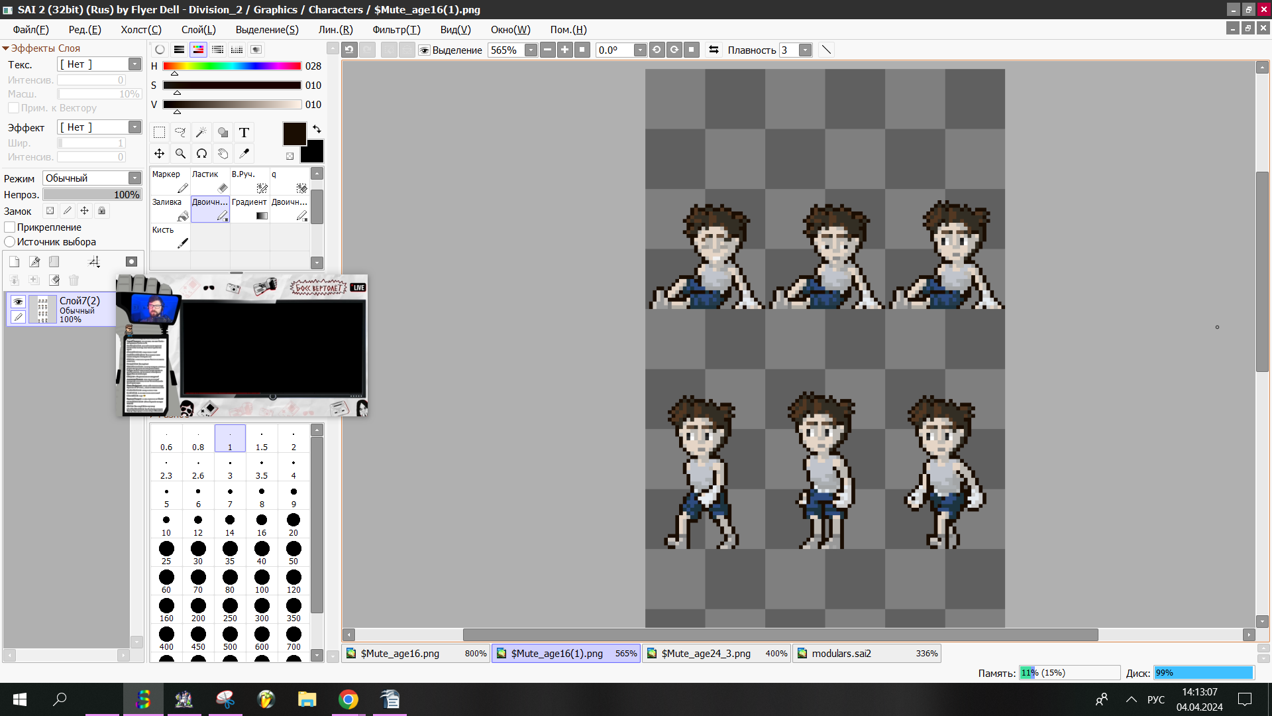Select the Magic Wand tool

[x=201, y=133]
